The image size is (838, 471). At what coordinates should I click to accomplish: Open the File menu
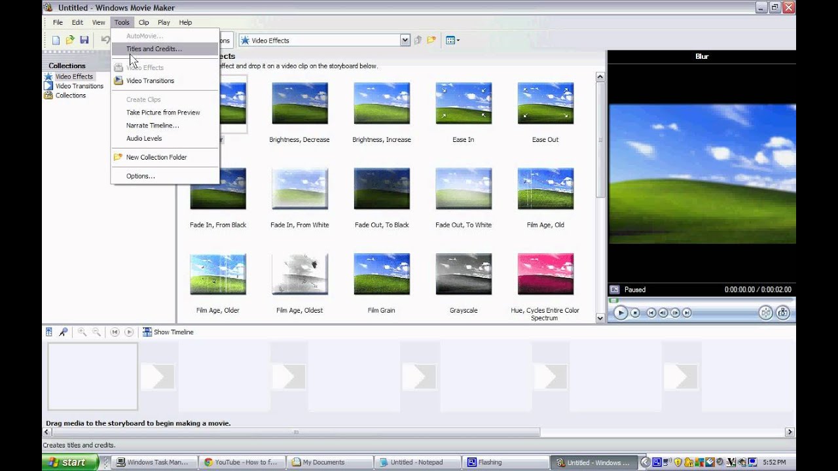pyautogui.click(x=58, y=22)
